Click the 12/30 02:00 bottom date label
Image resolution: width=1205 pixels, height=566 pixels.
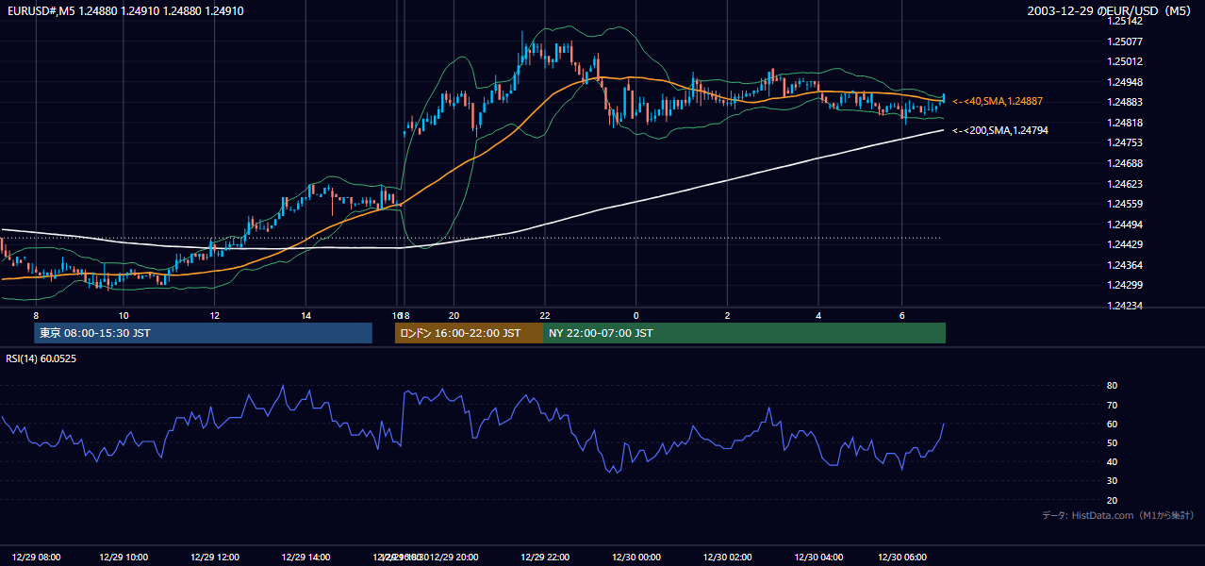coord(727,557)
